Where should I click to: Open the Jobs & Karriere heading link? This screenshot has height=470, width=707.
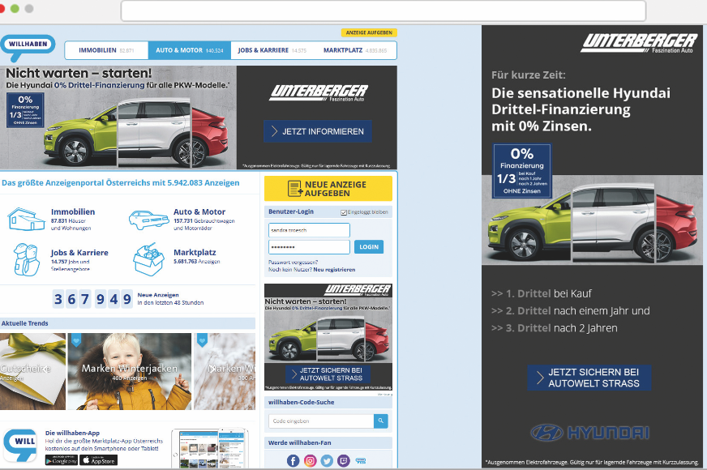79,253
